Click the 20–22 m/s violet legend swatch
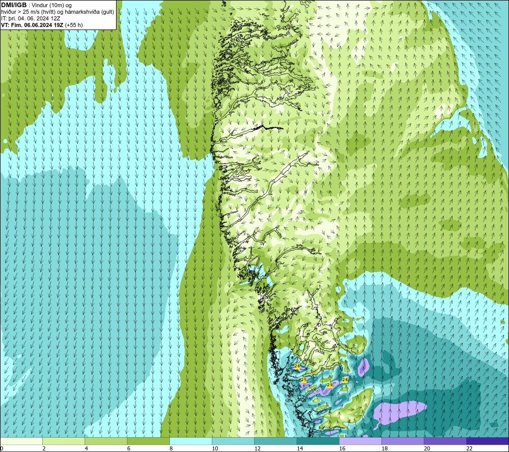This screenshot has width=509, height=452. 445,441
